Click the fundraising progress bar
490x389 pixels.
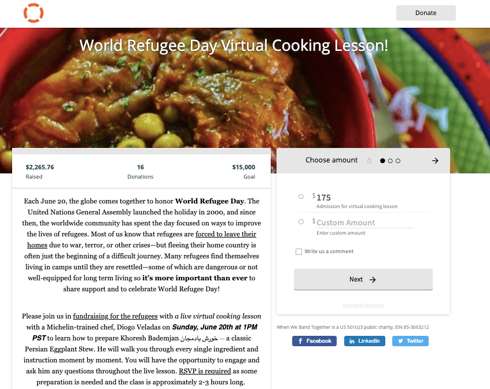(x=141, y=151)
